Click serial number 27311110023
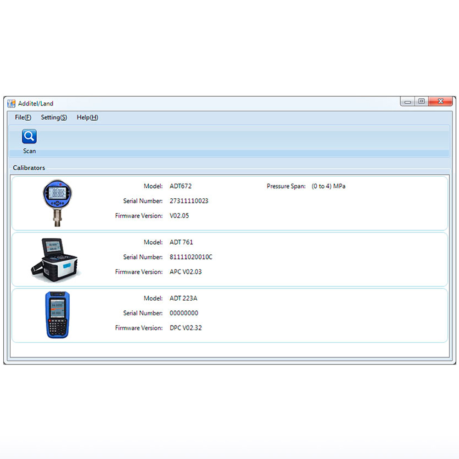Image resolution: width=459 pixels, height=459 pixels. point(189,201)
